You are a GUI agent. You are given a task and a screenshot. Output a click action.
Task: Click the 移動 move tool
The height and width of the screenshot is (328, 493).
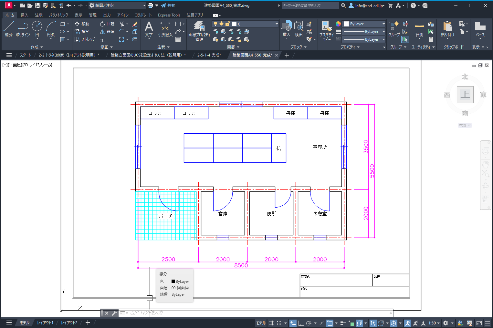click(82, 24)
